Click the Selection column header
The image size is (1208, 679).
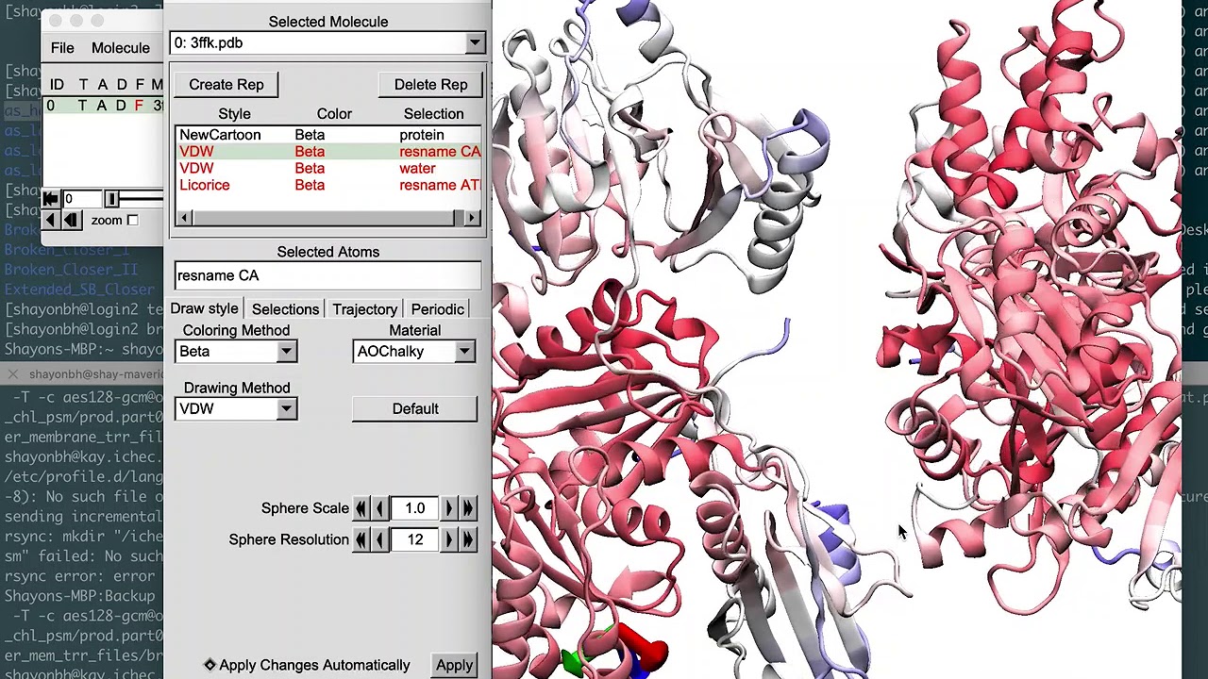434,114
